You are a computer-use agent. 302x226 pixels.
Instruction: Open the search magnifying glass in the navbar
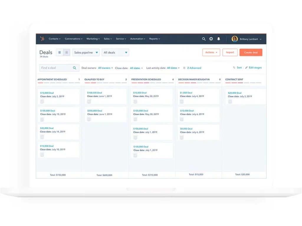tap(203, 39)
